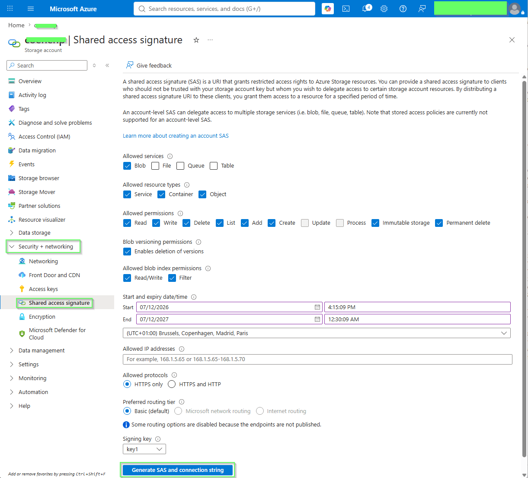Click Generate SAS and connection string
The image size is (528, 478).
178,470
